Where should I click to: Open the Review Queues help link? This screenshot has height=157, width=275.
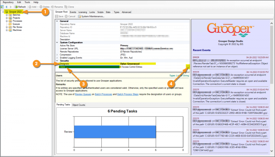pos(83,94)
